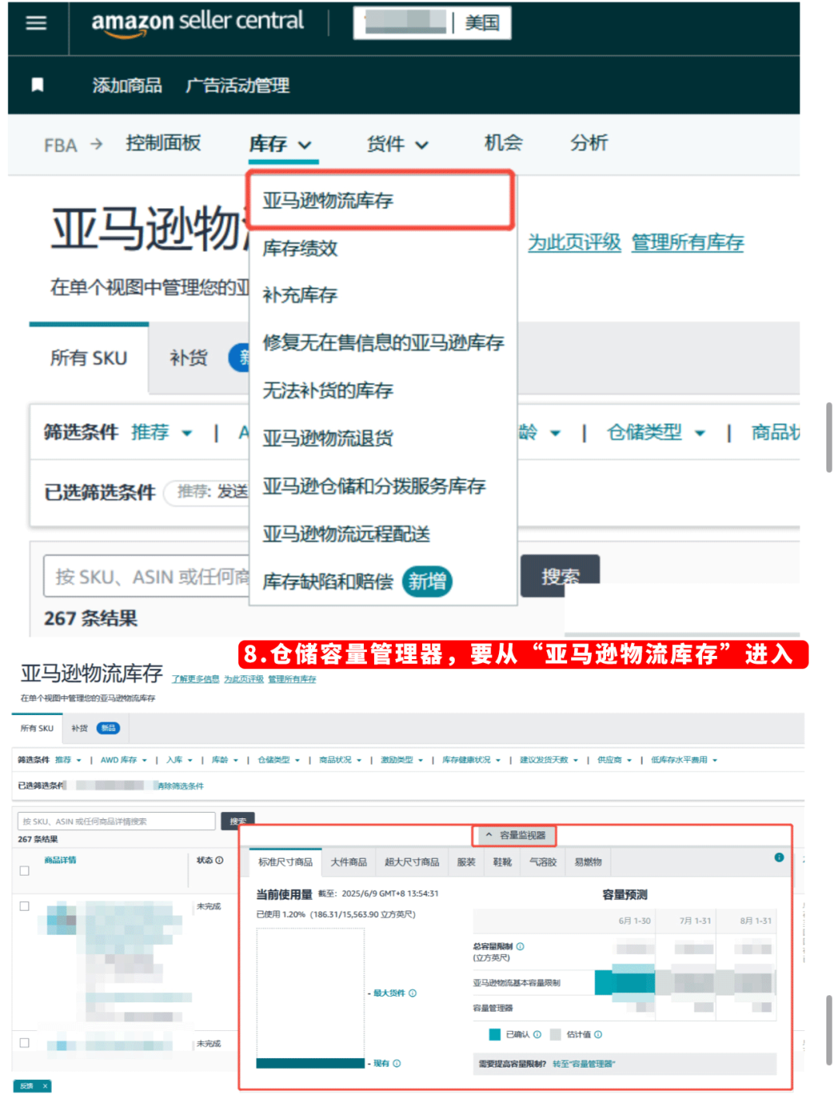Viewport: 838px width, 1107px height.
Task: Open the 货件 dropdown in the FBA navigation
Action: click(397, 144)
